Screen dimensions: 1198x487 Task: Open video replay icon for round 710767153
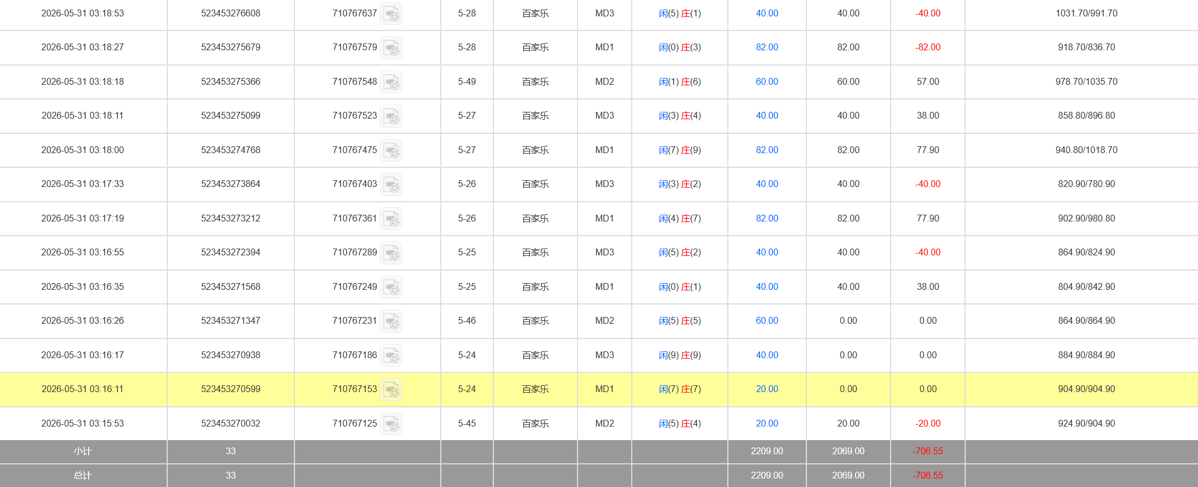tap(391, 389)
